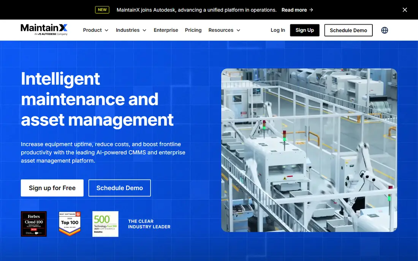This screenshot has height=261, width=418.
Task: Expand the Product dropdown menu
Action: 96,30
